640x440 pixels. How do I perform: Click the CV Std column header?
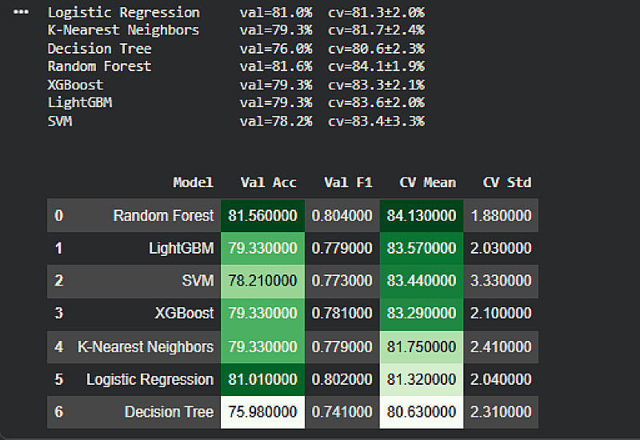507,182
